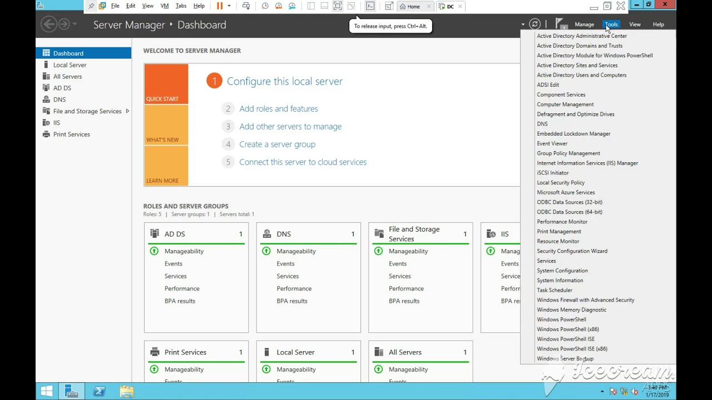Open the snapshot manager icon

(x=292, y=6)
